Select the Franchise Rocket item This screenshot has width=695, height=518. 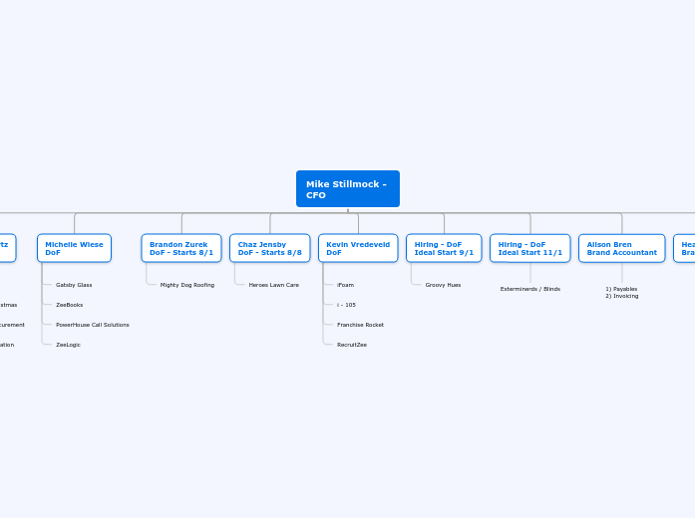pos(360,325)
